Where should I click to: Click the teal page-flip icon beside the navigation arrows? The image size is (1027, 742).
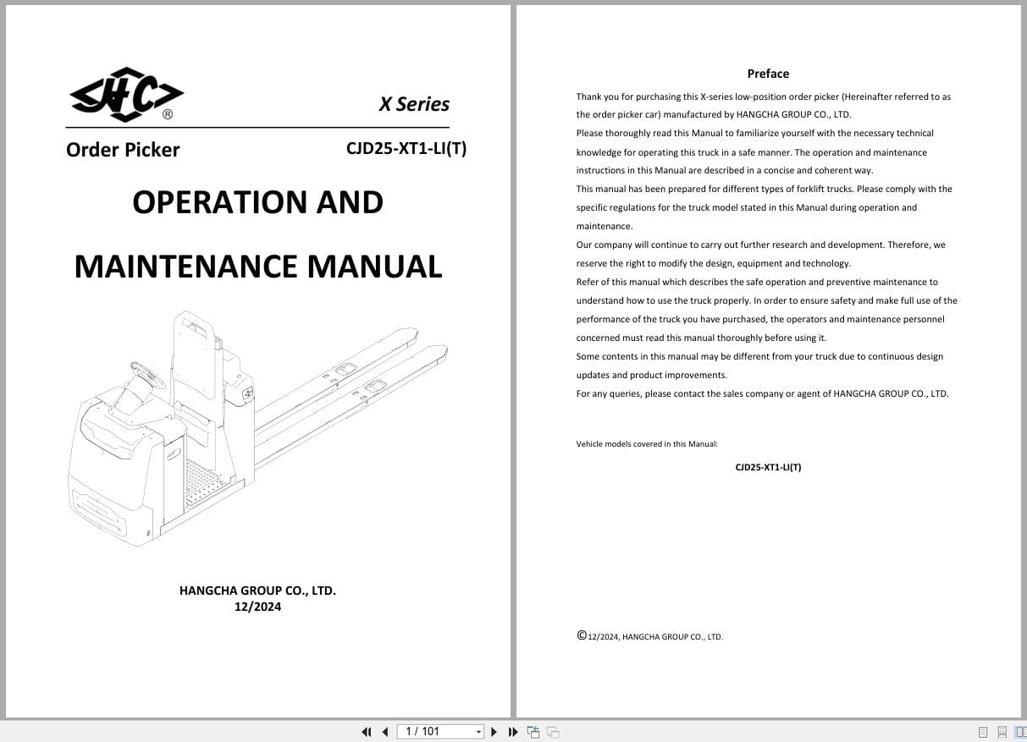pos(533,731)
